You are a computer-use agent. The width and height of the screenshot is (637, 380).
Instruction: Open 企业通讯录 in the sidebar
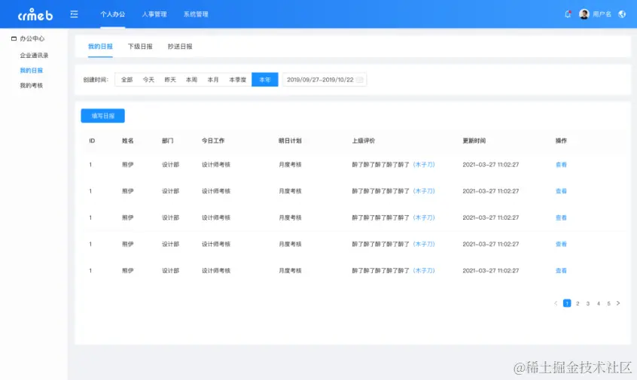tap(34, 55)
